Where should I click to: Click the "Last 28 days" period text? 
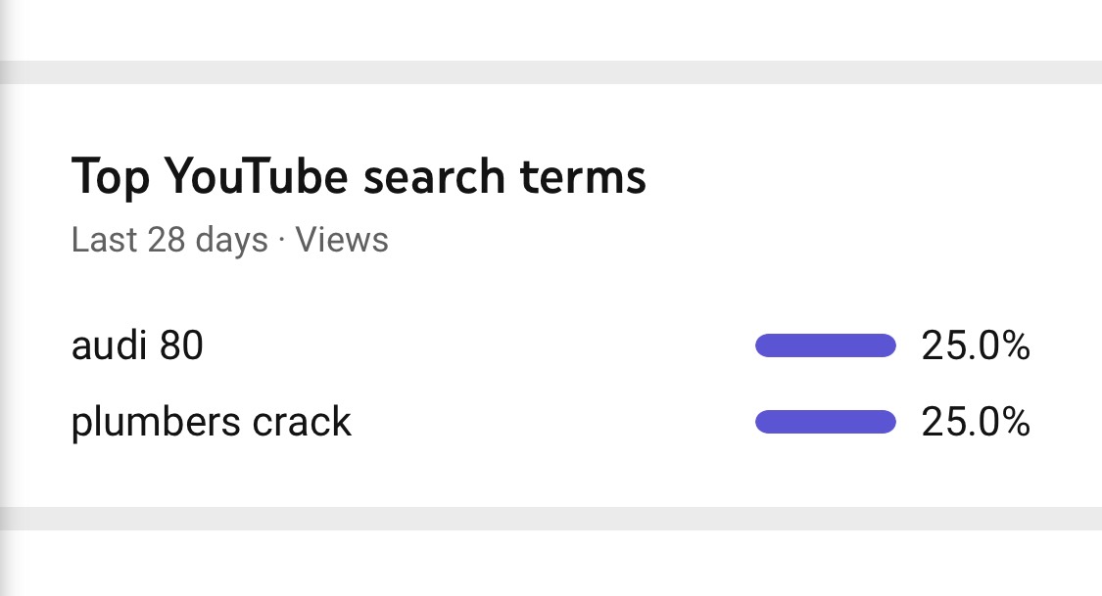pos(169,240)
